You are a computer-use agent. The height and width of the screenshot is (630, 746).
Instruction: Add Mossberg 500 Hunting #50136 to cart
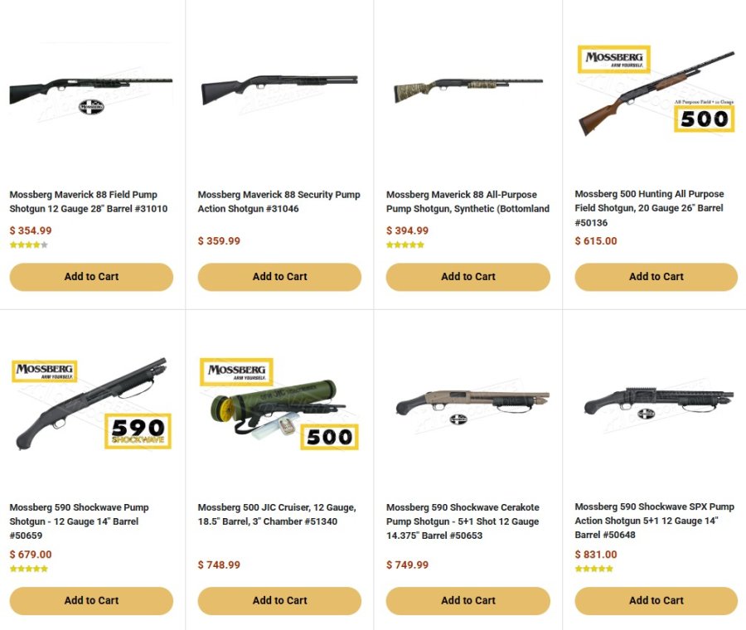click(x=656, y=277)
